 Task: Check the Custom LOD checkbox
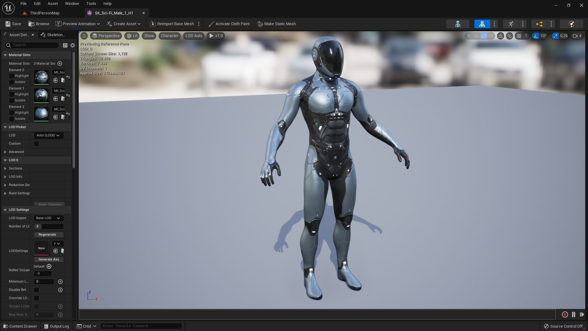36,143
